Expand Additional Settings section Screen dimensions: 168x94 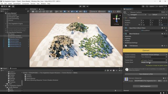[131, 43]
